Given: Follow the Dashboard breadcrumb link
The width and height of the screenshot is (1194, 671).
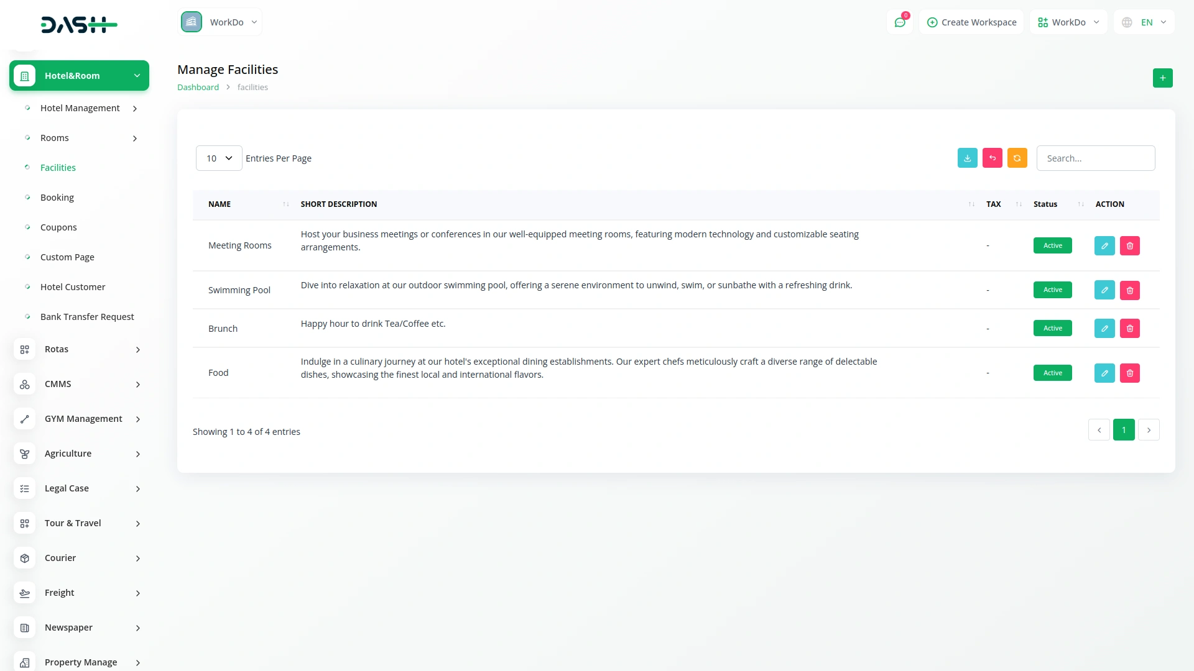Looking at the screenshot, I should coord(198,88).
